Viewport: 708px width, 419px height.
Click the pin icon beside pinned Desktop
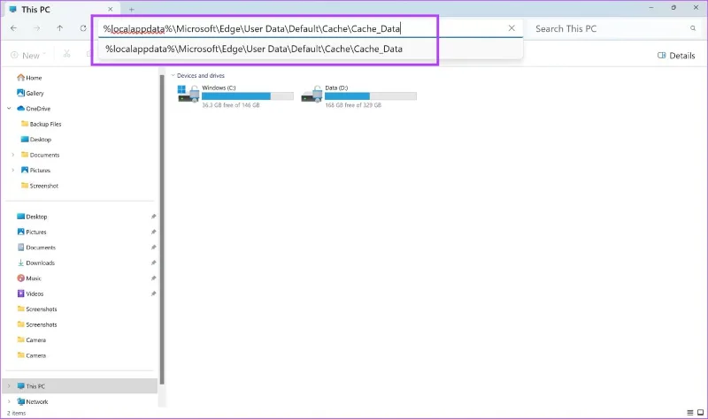click(153, 217)
